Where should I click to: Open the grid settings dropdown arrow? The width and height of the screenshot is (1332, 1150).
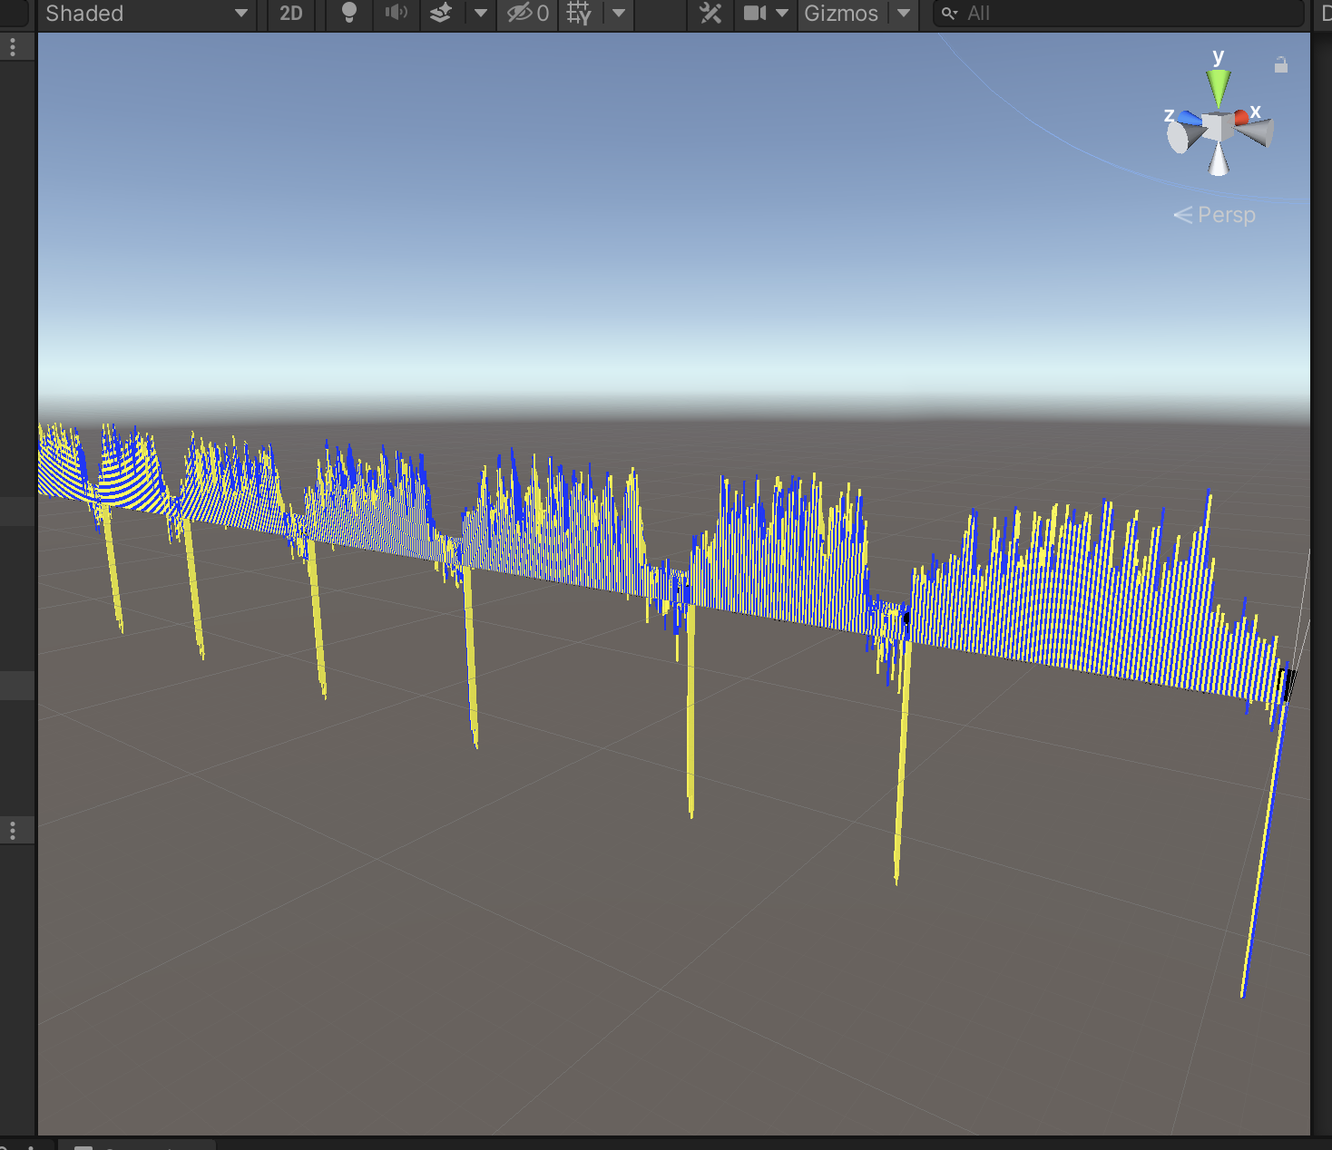(619, 14)
